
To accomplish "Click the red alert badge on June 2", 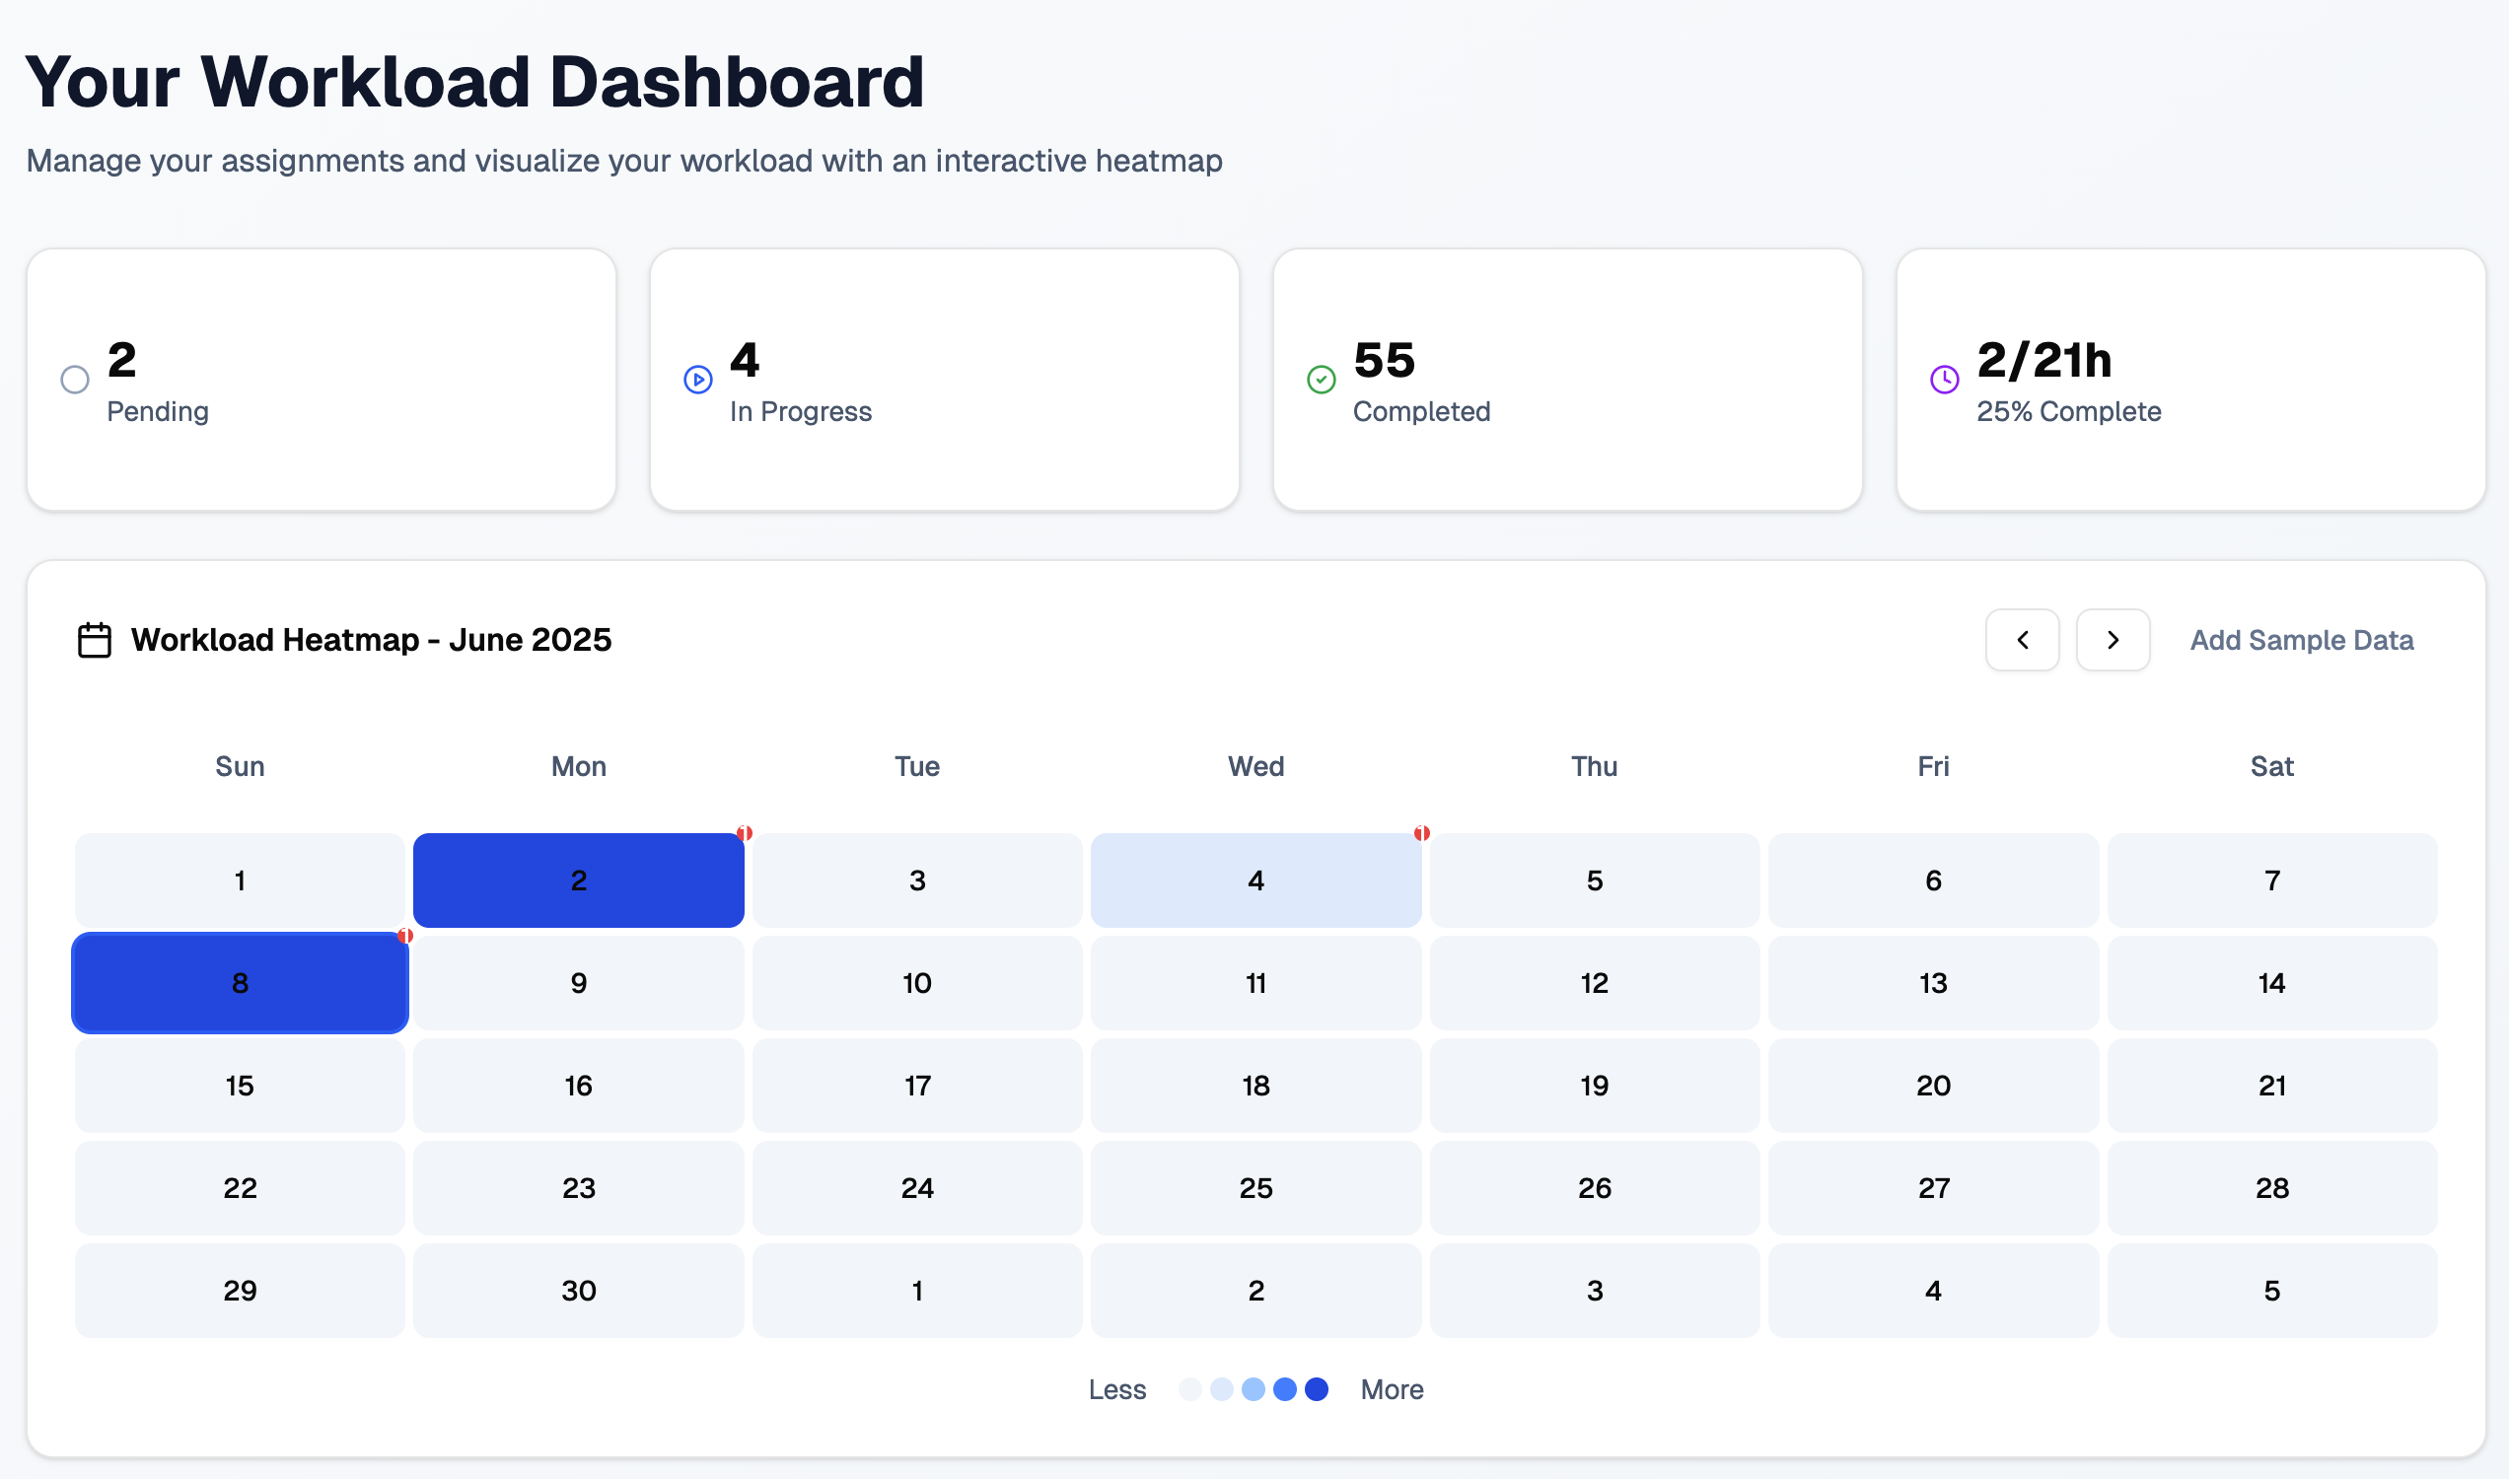I will pyautogui.click(x=744, y=833).
